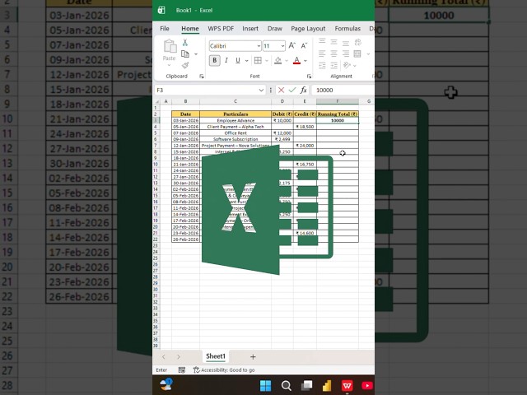Select the Client Payment – Alpha Tech cell
This screenshot has height=395, width=527.
[x=236, y=127]
